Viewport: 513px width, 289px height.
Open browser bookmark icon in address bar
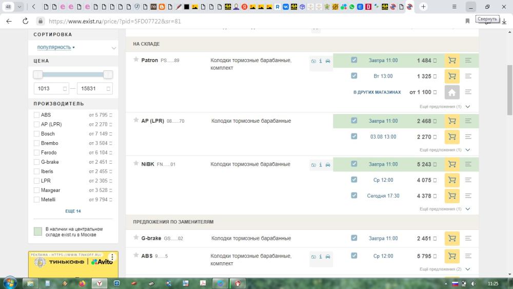click(x=467, y=21)
